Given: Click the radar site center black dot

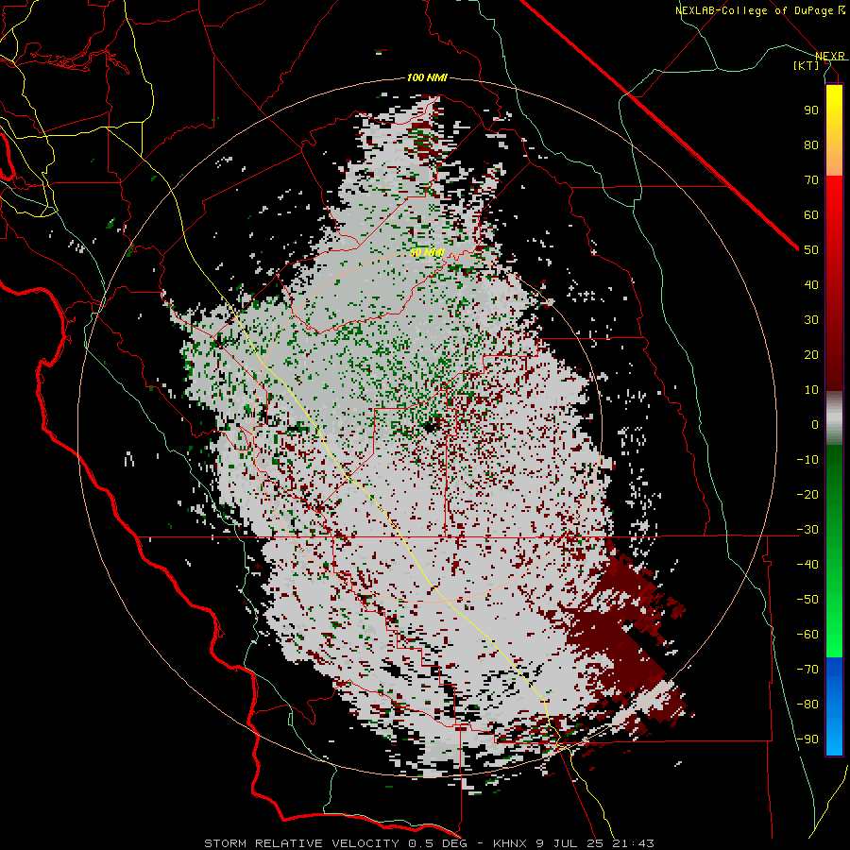Looking at the screenshot, I should [x=432, y=427].
